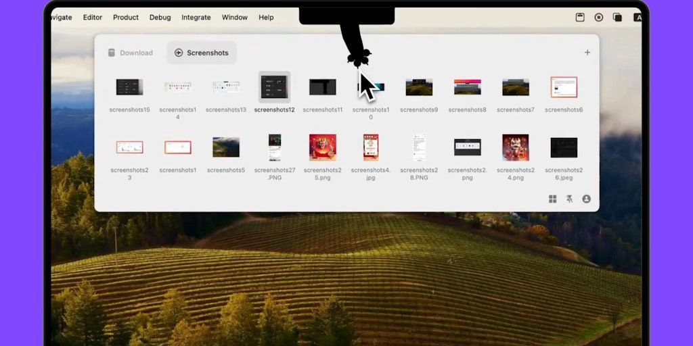This screenshot has width=693, height=346.
Task: Click the screenshots7 file name
Action: click(515, 110)
